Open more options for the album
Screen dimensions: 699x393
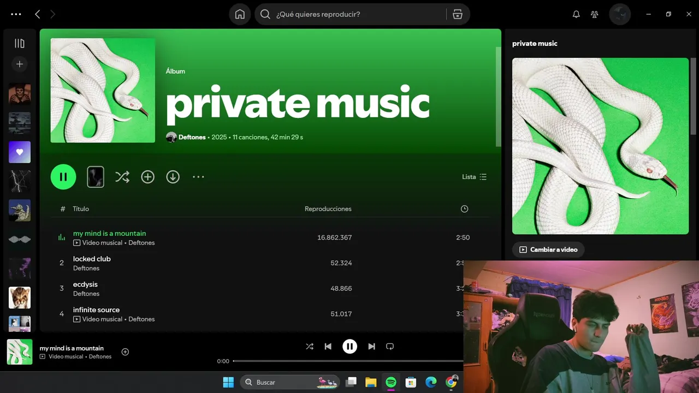(198, 177)
